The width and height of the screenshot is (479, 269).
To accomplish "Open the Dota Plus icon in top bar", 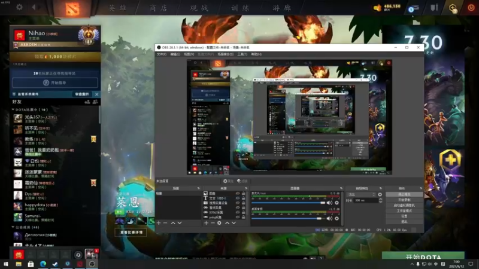I will click(453, 8).
